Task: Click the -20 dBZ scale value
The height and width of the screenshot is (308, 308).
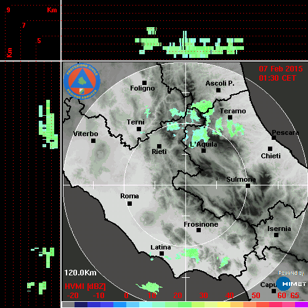Action: (x=73, y=296)
